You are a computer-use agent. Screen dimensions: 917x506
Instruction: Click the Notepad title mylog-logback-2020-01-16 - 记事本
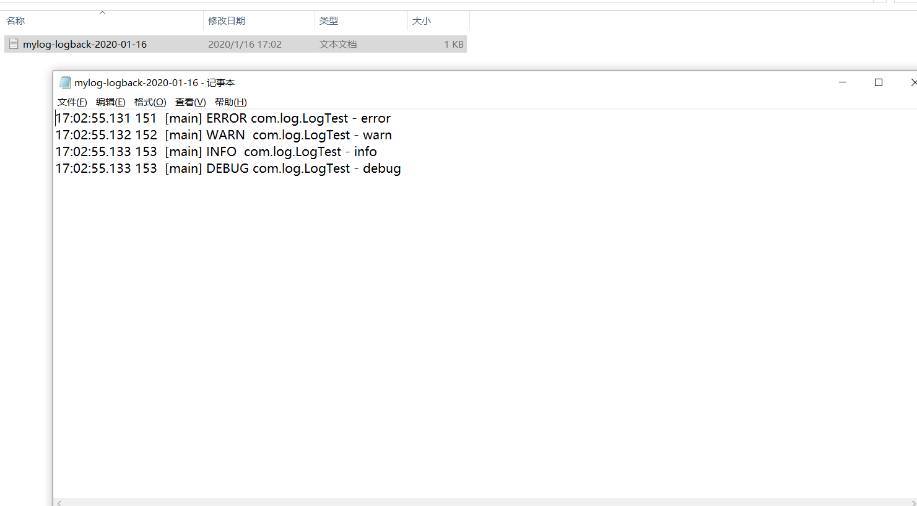155,83
